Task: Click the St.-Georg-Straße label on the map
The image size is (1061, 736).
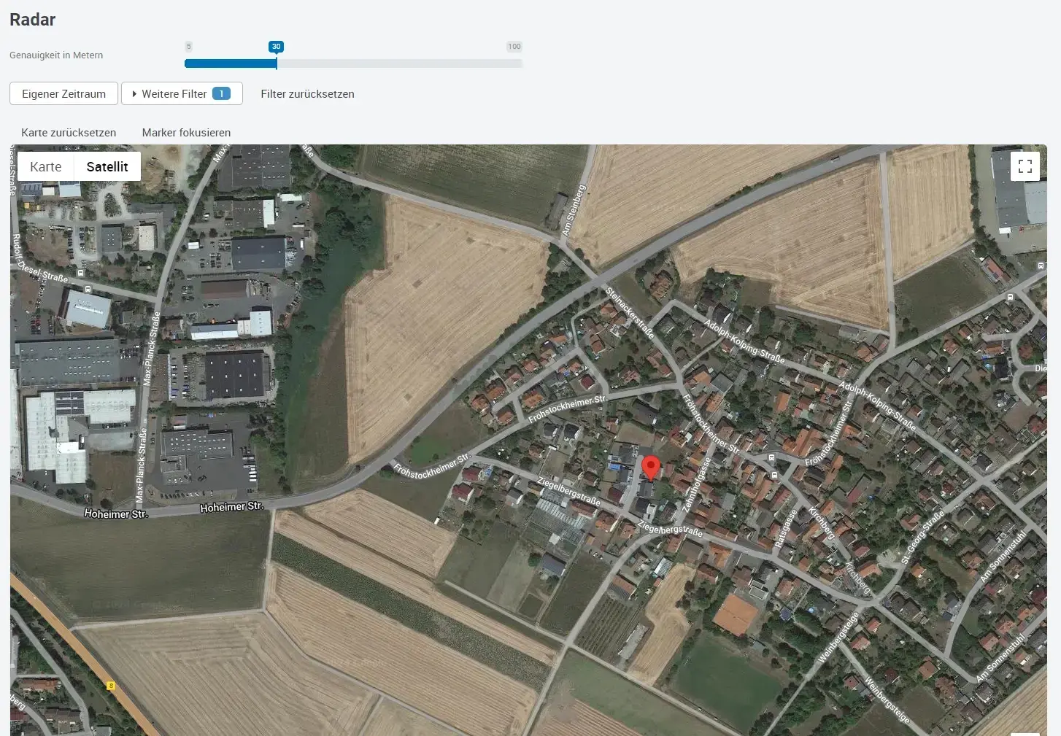Action: (x=922, y=538)
